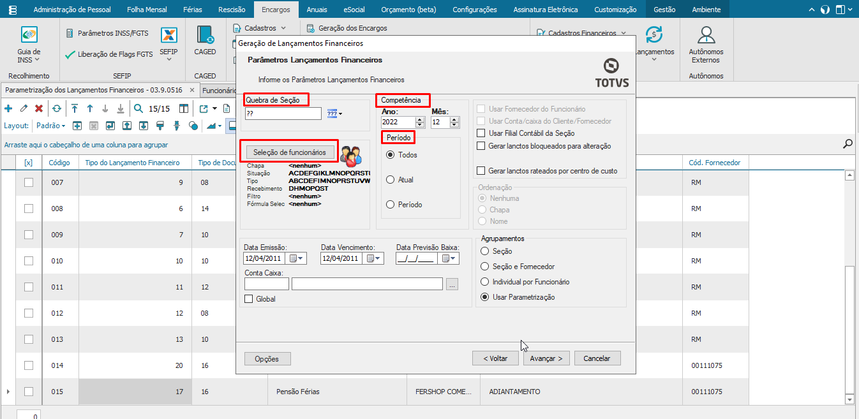Click the employees people icon in the dialog
Screen dimensions: 859x419
(x=350, y=155)
